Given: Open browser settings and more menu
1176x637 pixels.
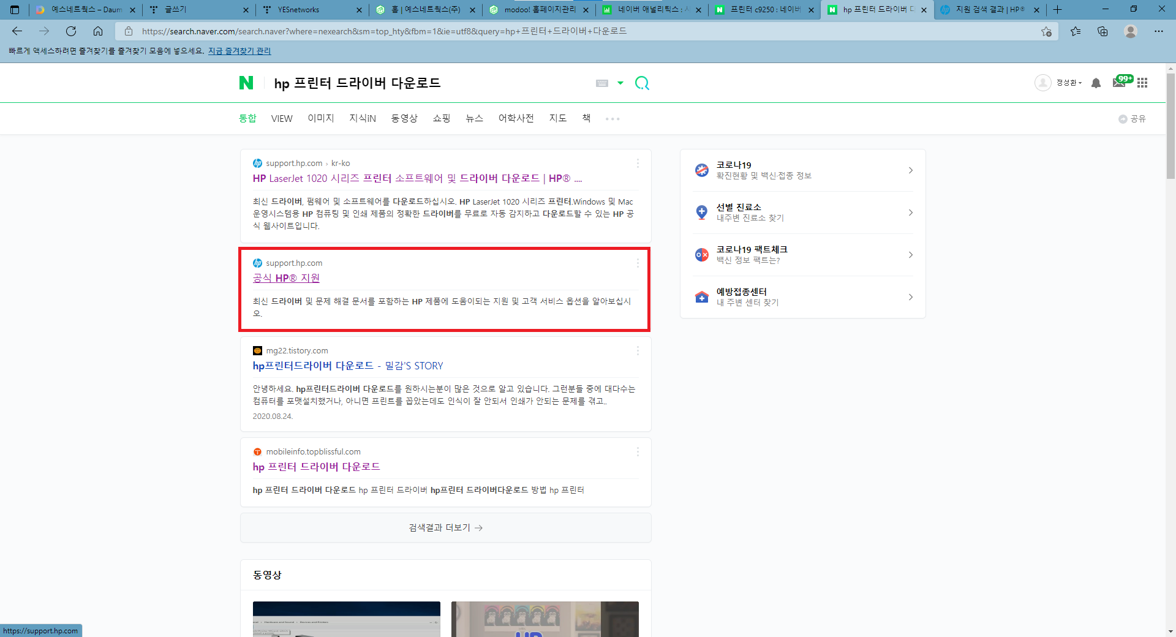Looking at the screenshot, I should point(1159,31).
